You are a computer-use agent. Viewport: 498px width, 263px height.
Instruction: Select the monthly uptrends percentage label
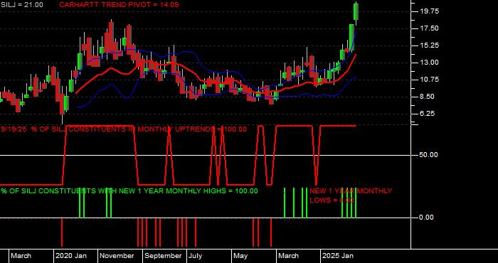point(124,129)
